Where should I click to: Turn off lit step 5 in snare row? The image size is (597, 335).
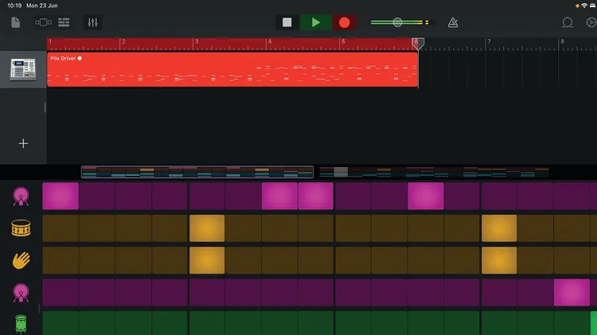[x=207, y=228]
